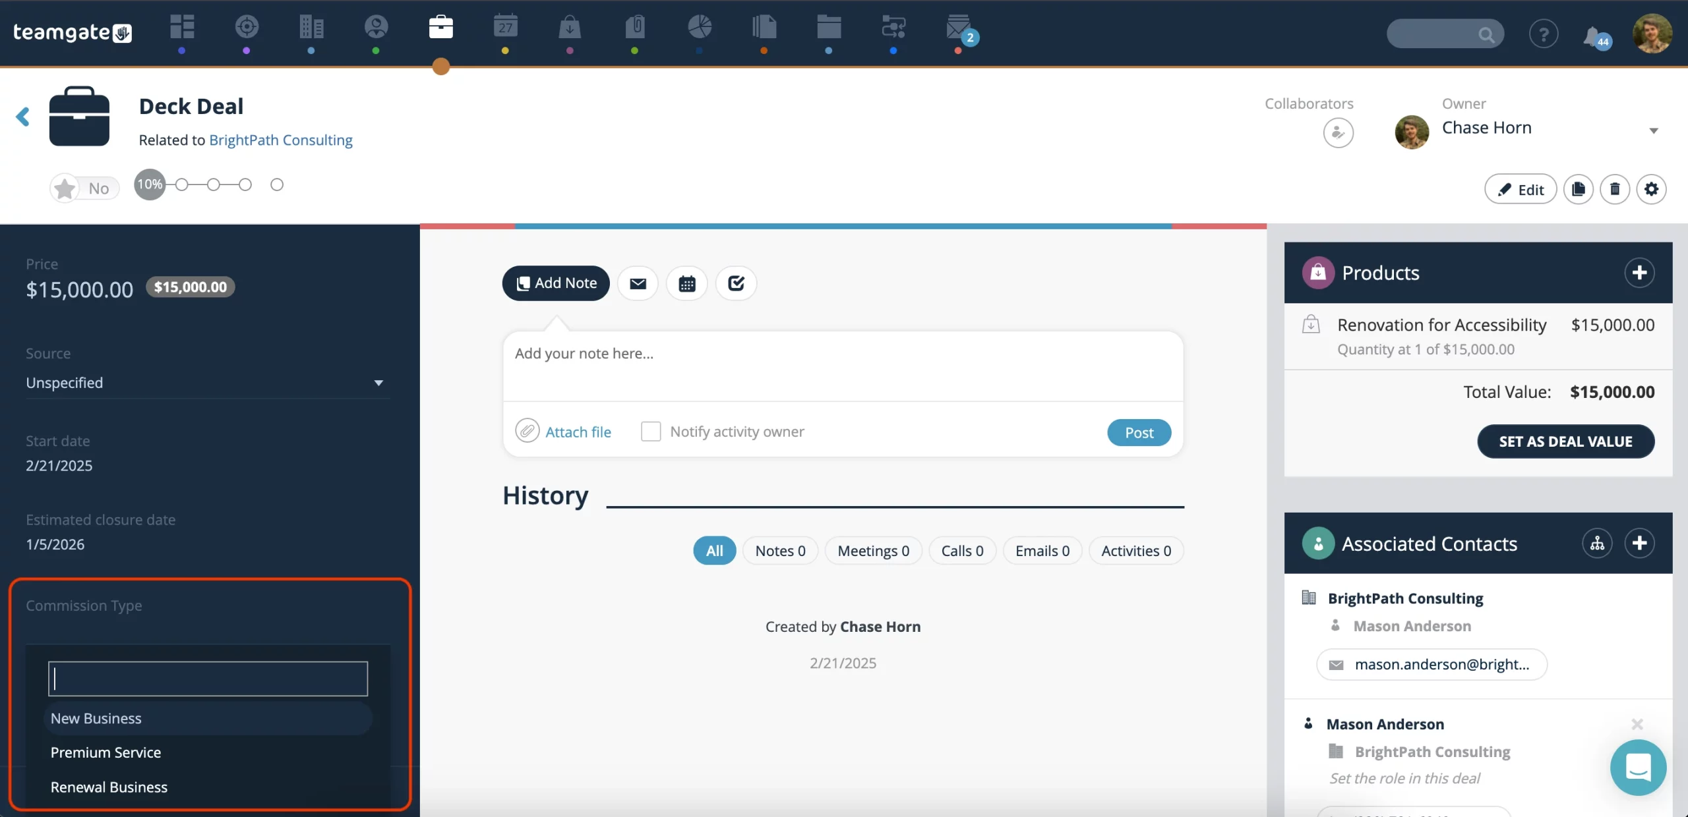Click the Set As Deal Value button

1565,441
